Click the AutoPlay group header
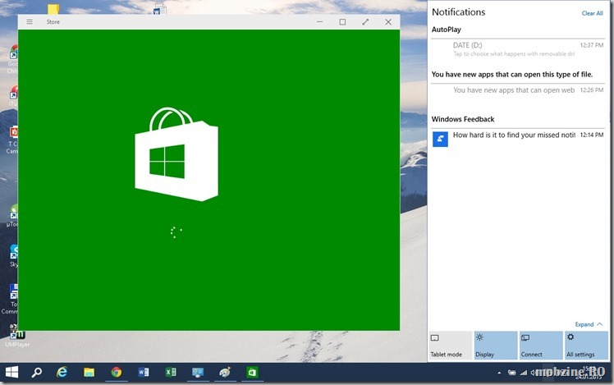This screenshot has width=614, height=385. tap(446, 30)
